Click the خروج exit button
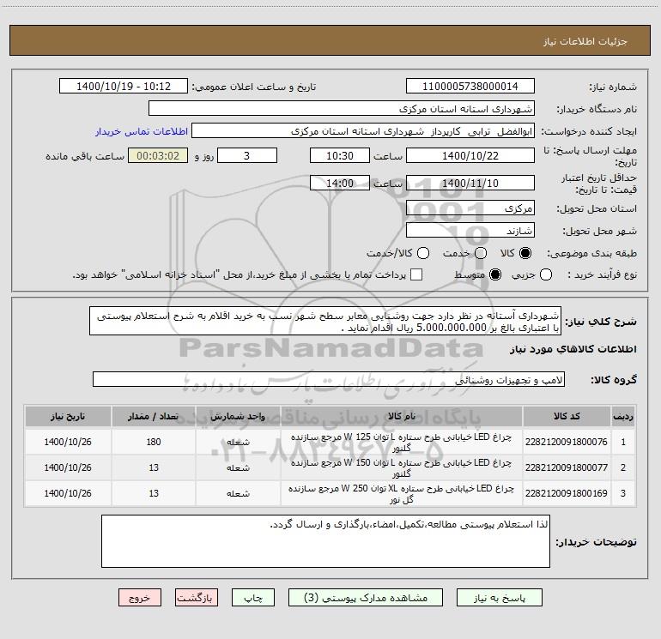Screen dimensions: 661x639 (140, 598)
